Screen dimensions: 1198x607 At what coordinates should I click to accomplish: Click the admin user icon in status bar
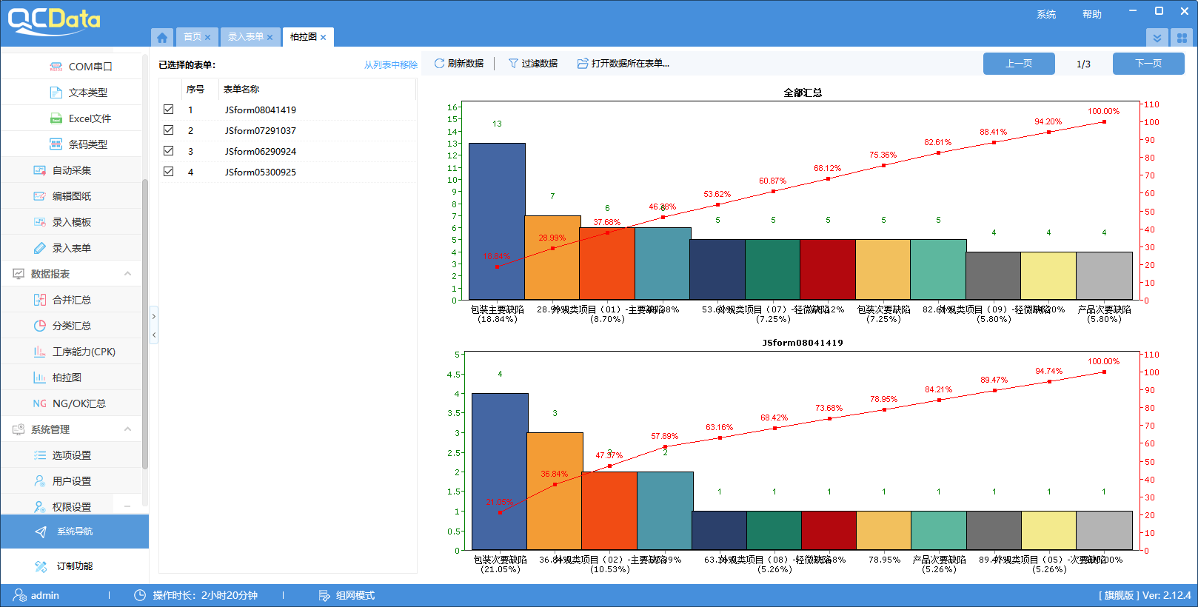20,595
